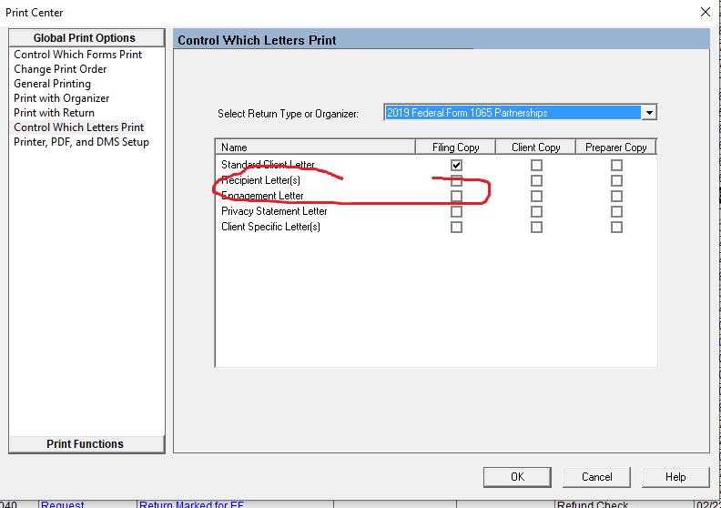Tick Filing Copy for Engagement Letter
The height and width of the screenshot is (508, 721).
point(456,196)
